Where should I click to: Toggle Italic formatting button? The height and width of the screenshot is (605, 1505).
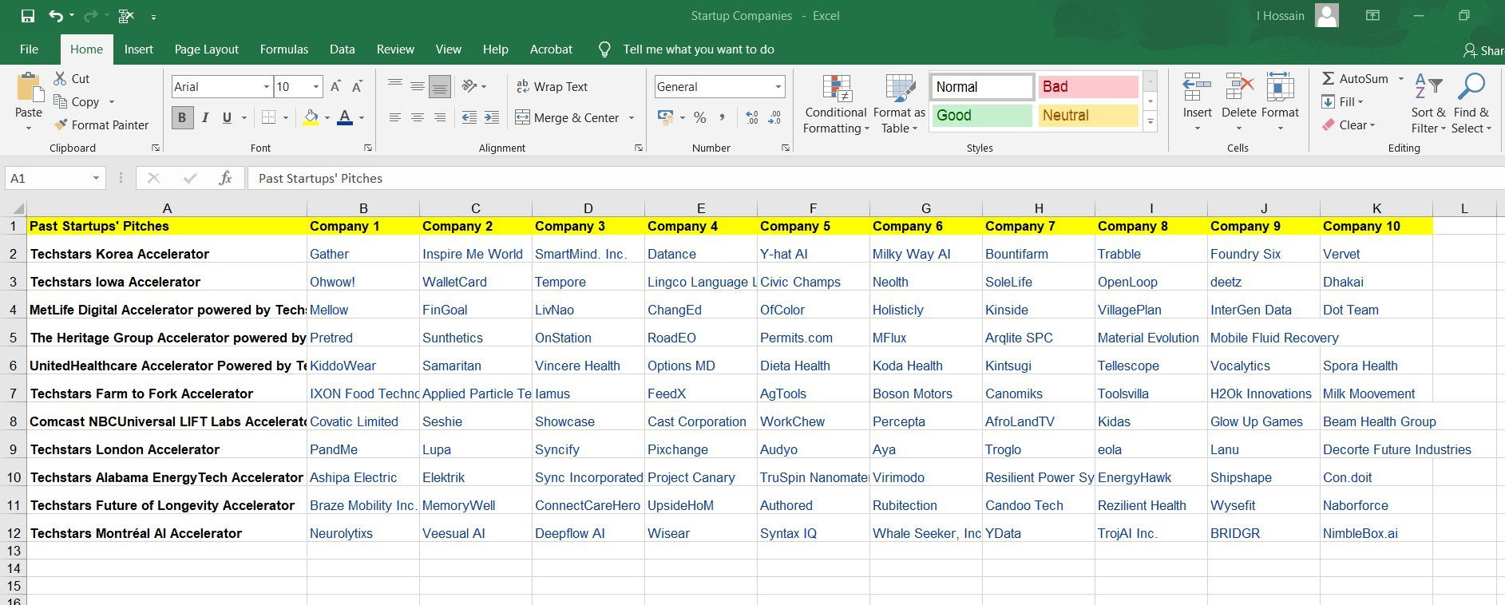click(205, 117)
